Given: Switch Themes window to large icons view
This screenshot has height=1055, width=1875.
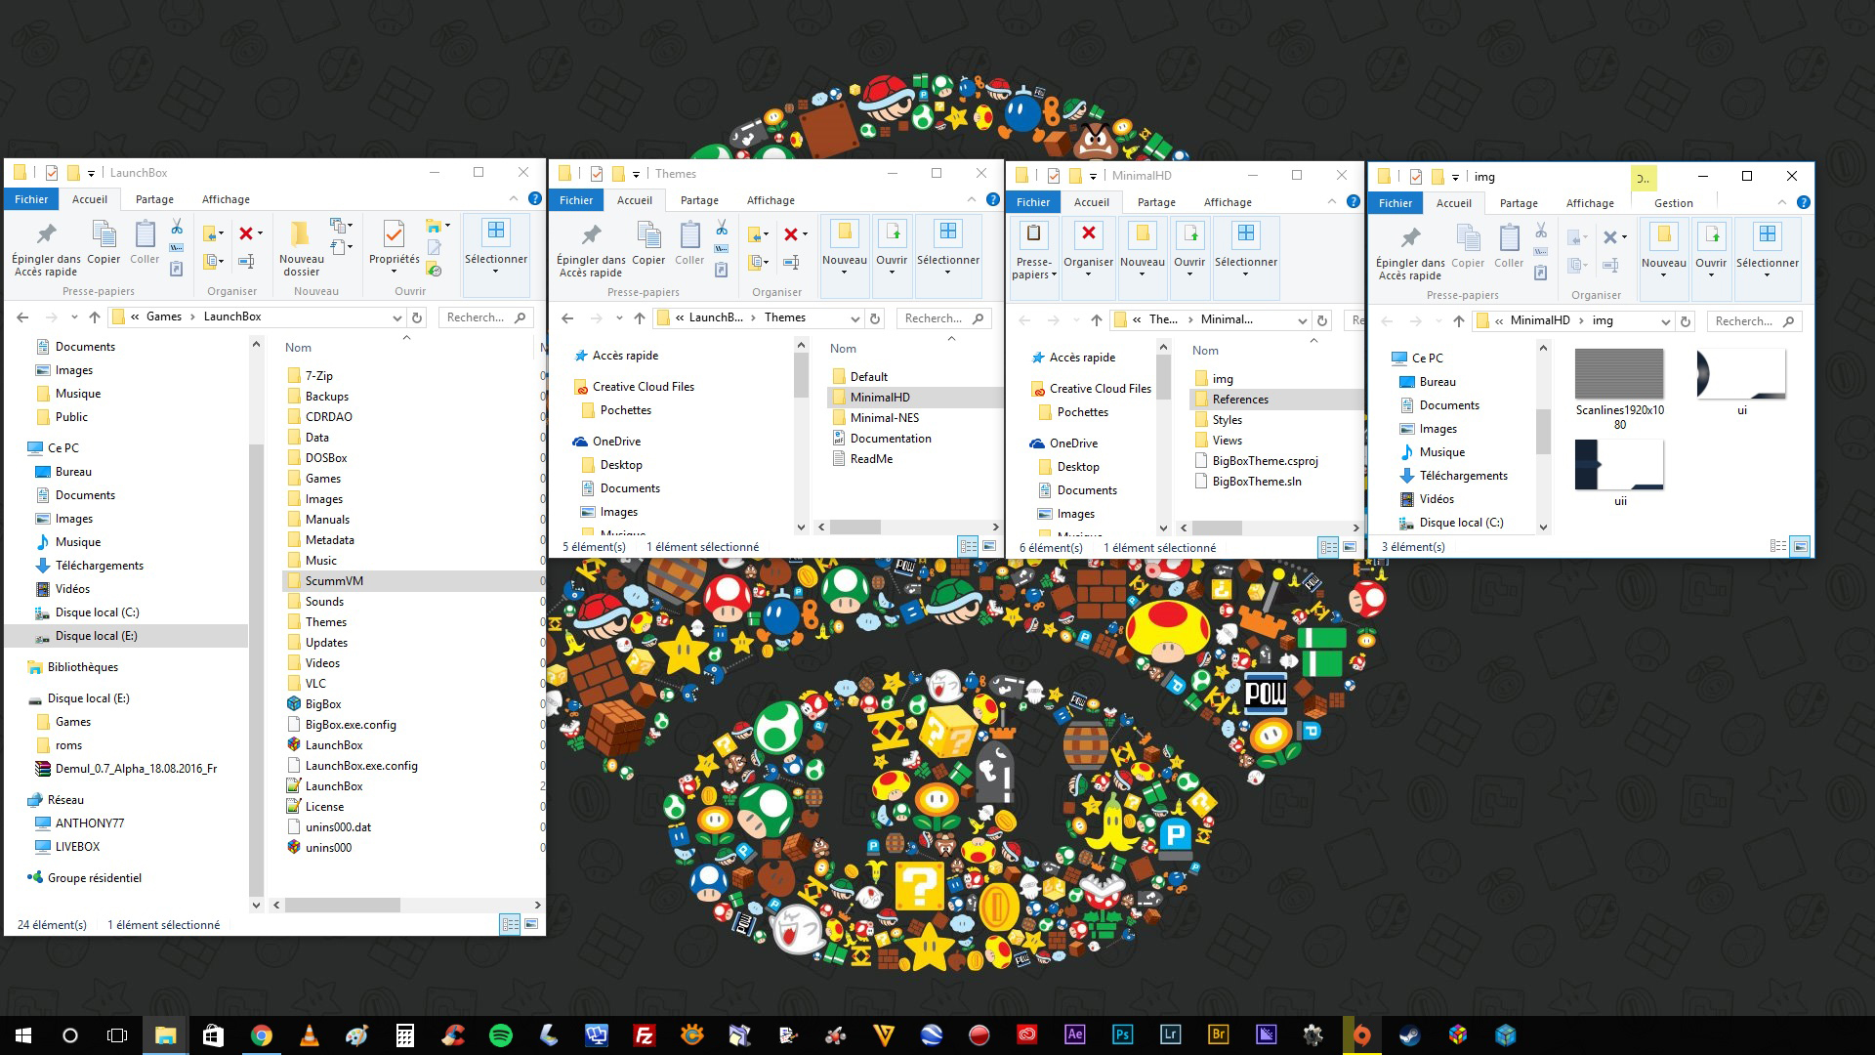Looking at the screenshot, I should click(x=989, y=546).
